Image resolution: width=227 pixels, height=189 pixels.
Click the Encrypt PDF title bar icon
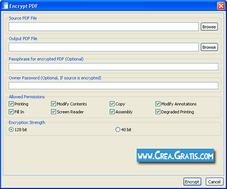(5, 6)
